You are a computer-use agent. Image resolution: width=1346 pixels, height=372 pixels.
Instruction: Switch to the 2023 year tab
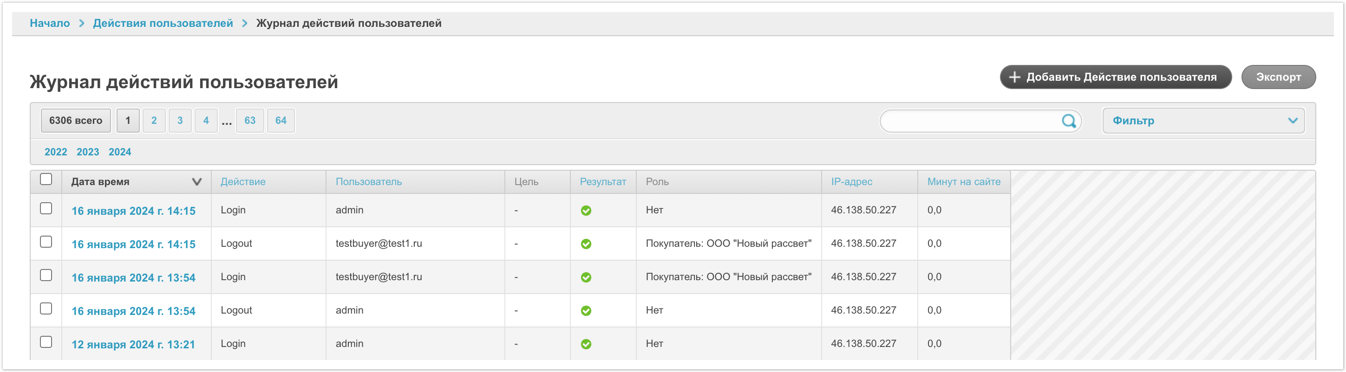tap(88, 152)
